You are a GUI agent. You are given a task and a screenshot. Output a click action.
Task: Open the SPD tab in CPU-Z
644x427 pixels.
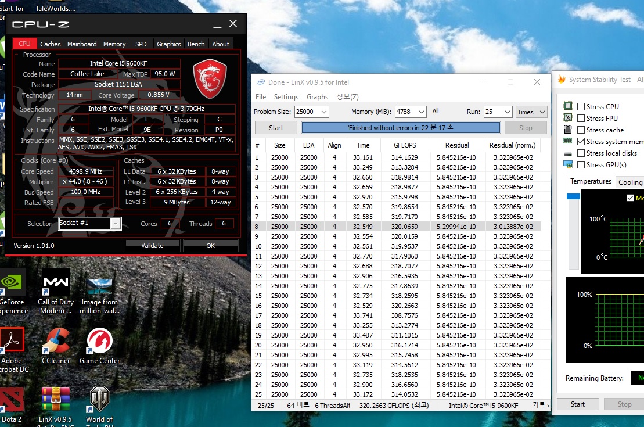(x=141, y=44)
